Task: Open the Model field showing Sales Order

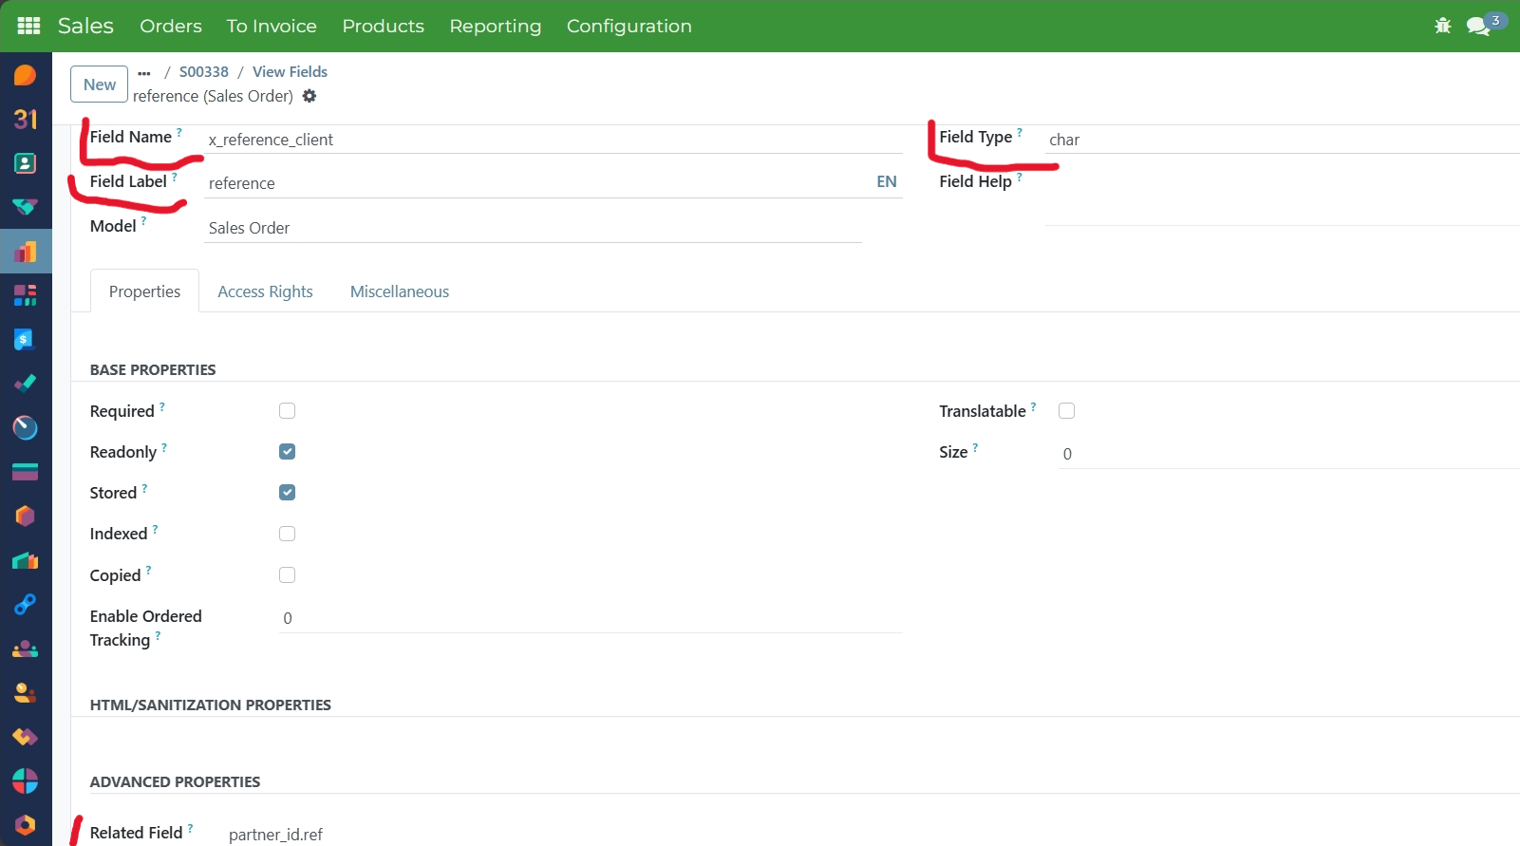Action: (533, 228)
